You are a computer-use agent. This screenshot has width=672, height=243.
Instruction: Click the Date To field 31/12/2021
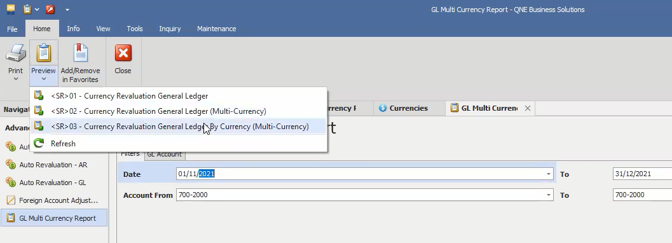642,174
